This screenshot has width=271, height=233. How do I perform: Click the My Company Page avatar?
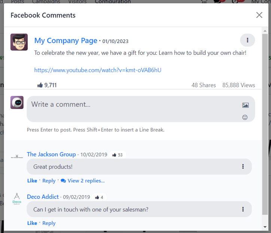19,42
